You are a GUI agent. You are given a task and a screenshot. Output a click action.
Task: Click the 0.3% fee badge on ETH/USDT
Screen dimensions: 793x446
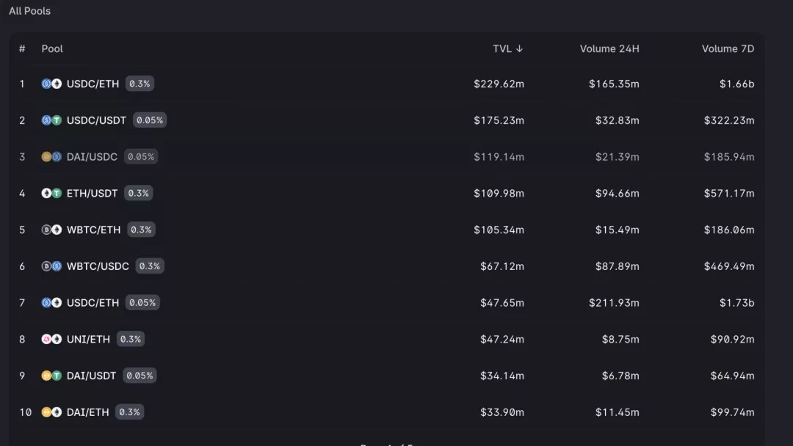(138, 194)
